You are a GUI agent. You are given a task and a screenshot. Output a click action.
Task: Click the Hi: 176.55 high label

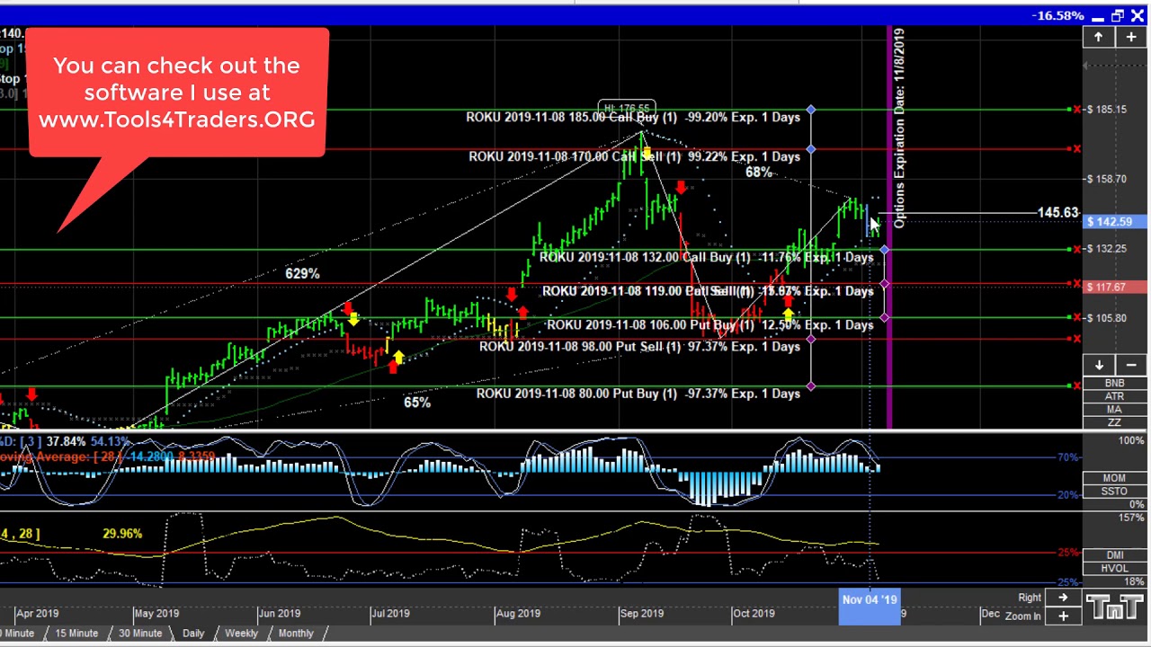click(x=628, y=108)
